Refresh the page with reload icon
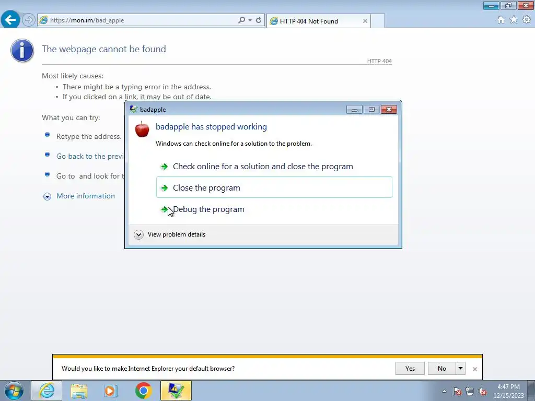 coord(259,20)
